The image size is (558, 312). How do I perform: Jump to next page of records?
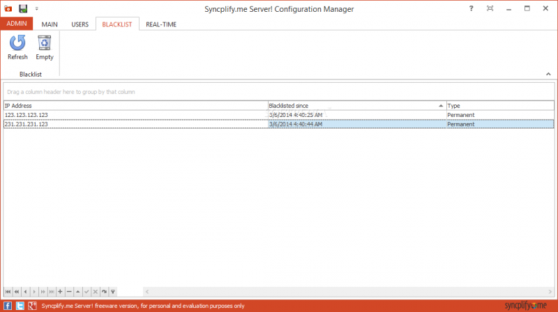(x=43, y=292)
